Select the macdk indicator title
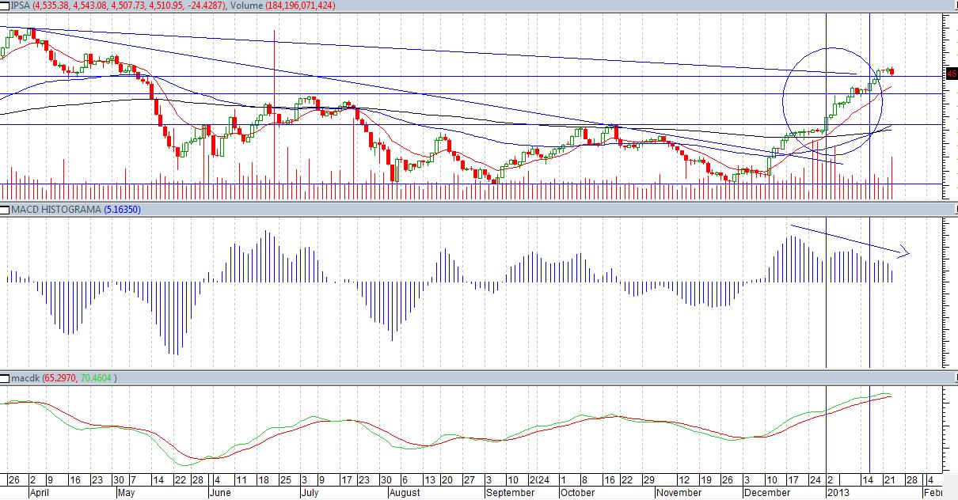 25,378
